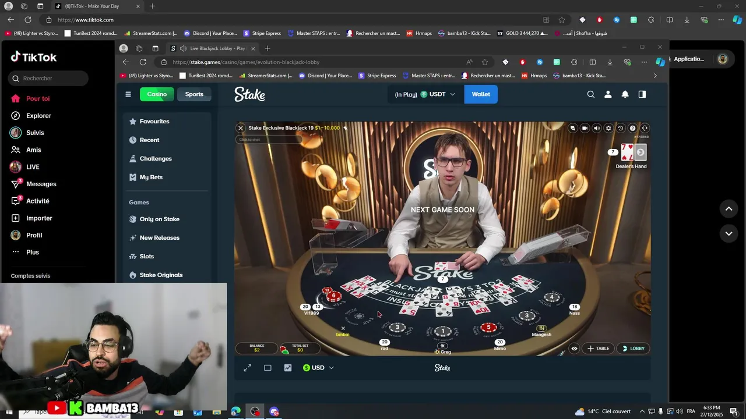Show hidden tray icons chevron in taskbar

pos(642,411)
